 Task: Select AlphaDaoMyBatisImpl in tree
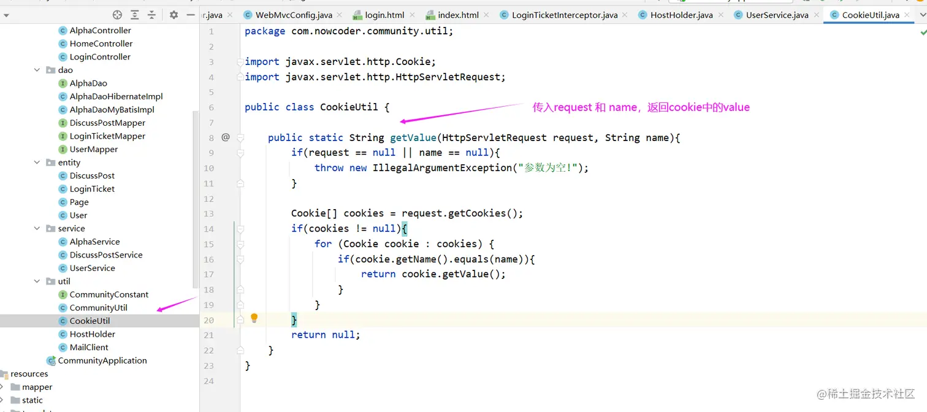pyautogui.click(x=112, y=110)
